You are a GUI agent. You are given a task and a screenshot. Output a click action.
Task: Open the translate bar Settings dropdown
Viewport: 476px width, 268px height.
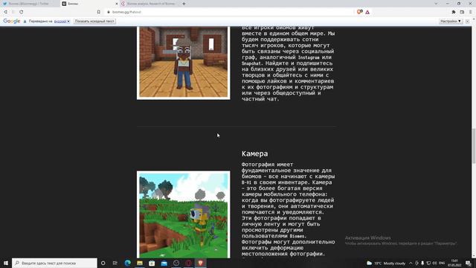tap(451, 22)
